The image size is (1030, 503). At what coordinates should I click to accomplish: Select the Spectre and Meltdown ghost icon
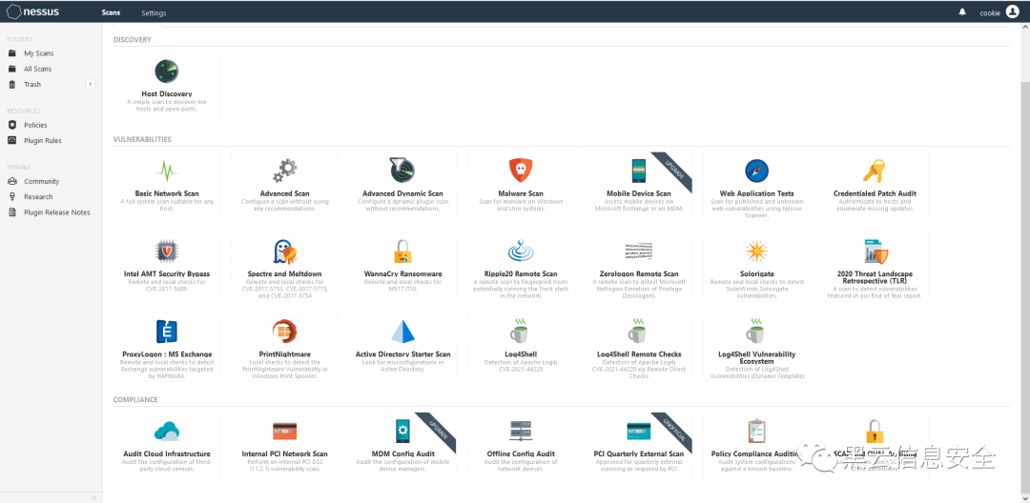click(284, 251)
